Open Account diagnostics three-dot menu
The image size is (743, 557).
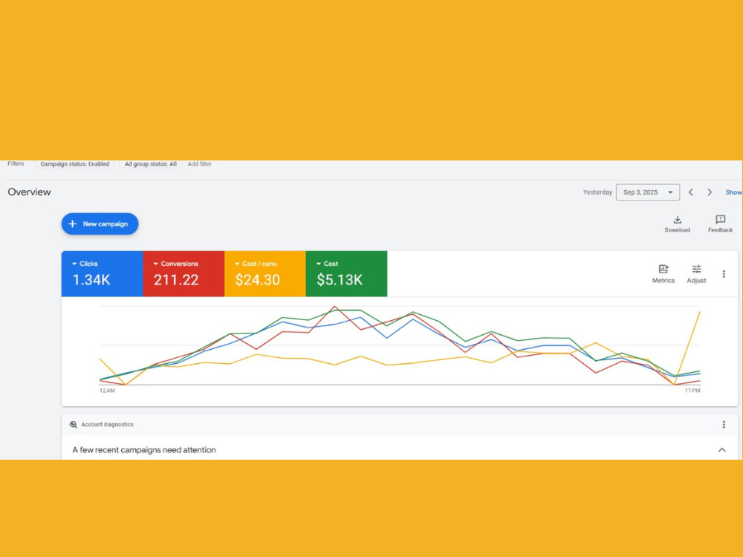tap(724, 424)
